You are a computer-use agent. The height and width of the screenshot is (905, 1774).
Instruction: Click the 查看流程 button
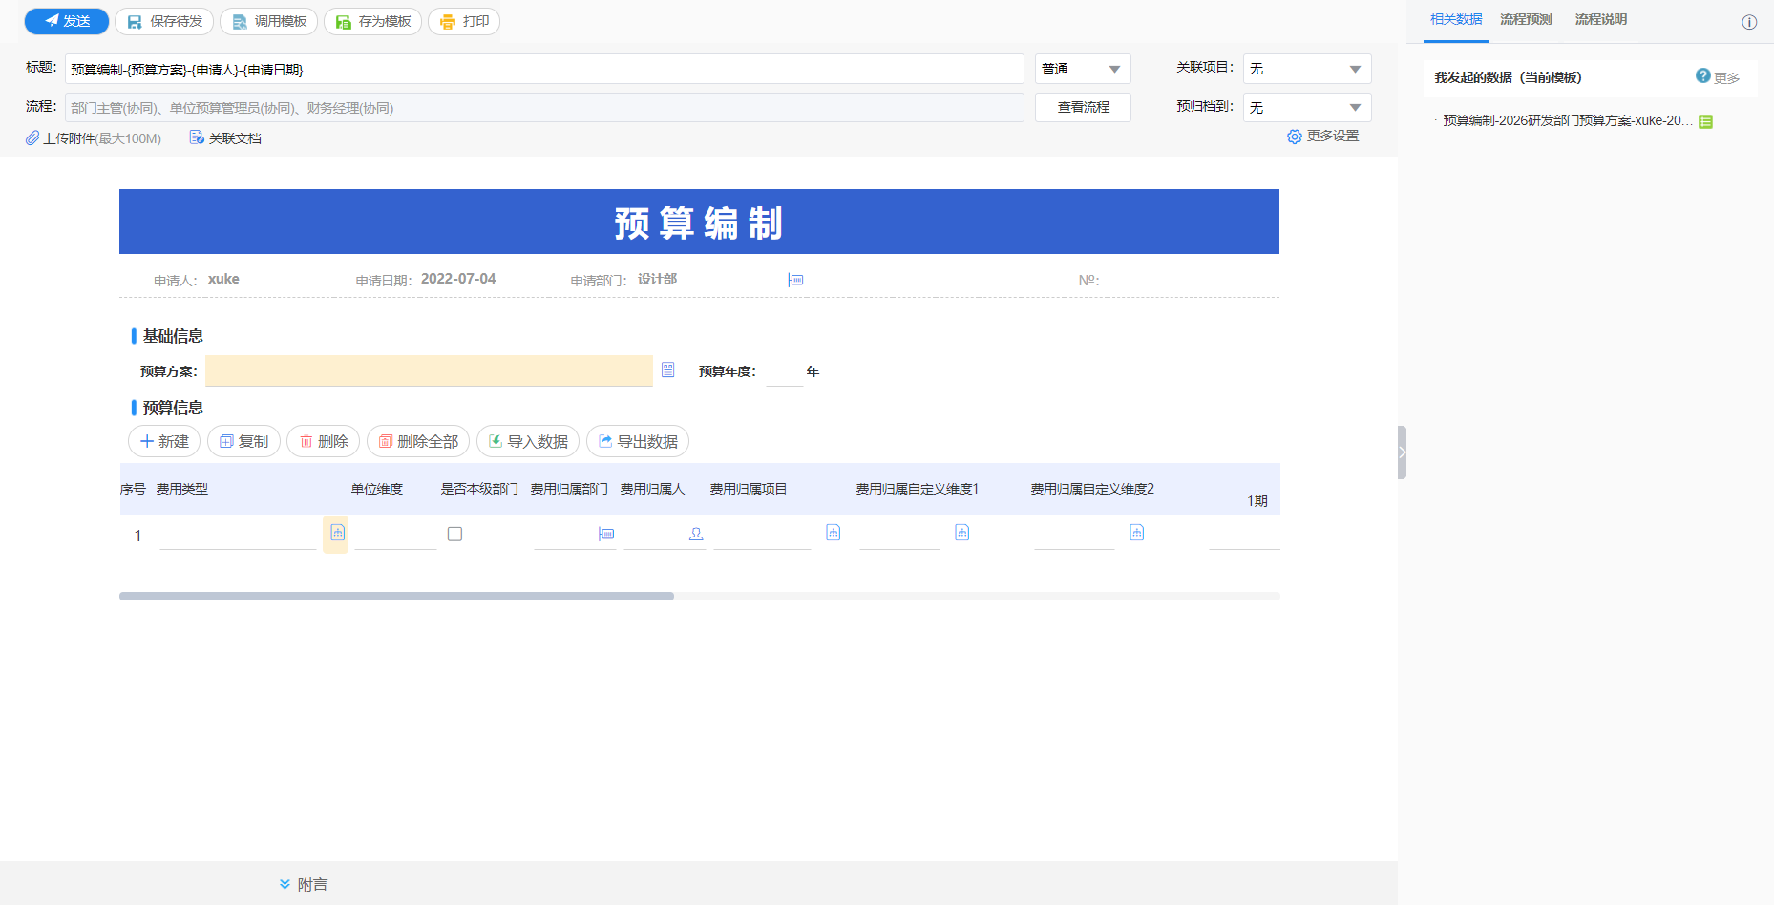pyautogui.click(x=1083, y=107)
